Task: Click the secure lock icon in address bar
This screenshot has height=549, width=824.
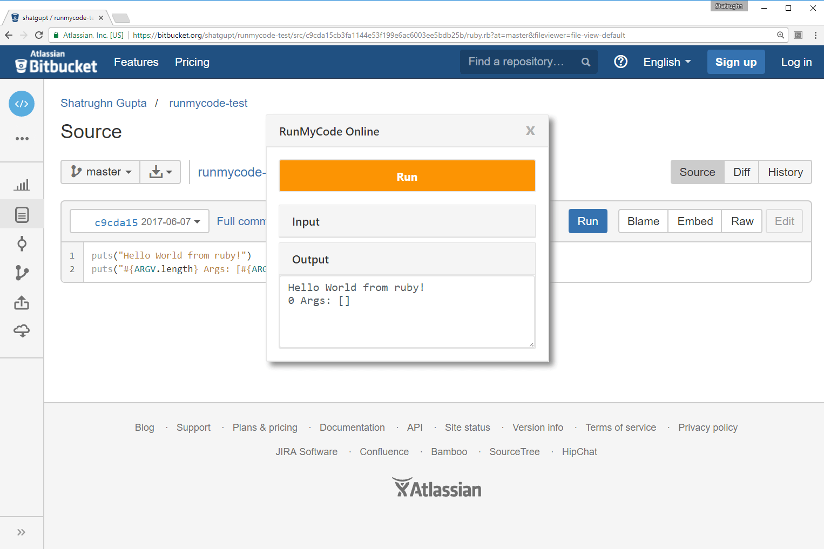Action: 56,35
